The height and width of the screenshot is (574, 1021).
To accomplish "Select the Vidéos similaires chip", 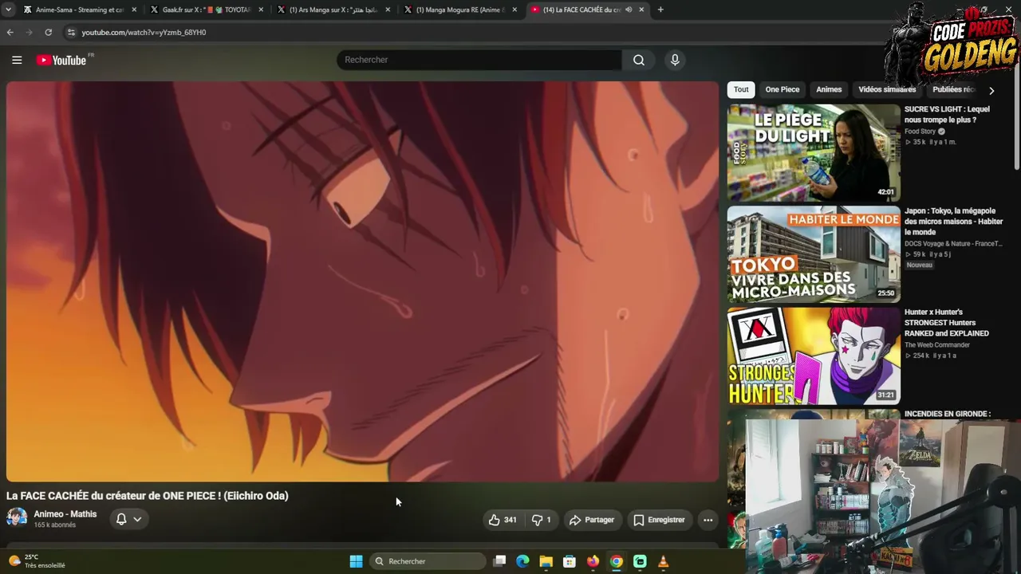I will click(x=887, y=89).
